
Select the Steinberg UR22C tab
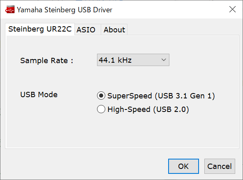(x=40, y=29)
